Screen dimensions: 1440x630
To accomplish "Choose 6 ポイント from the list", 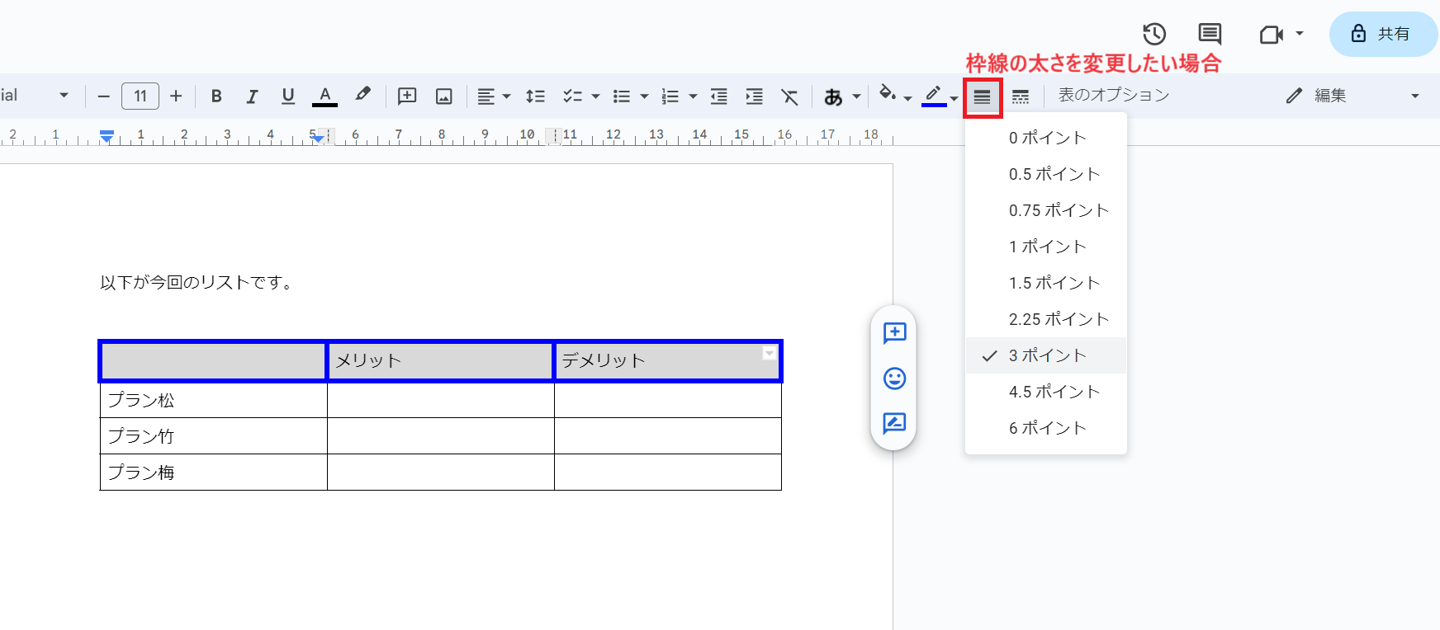I will click(1047, 428).
